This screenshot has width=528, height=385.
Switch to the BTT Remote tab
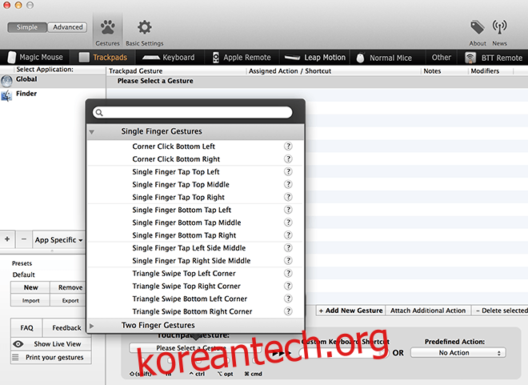[494, 58]
